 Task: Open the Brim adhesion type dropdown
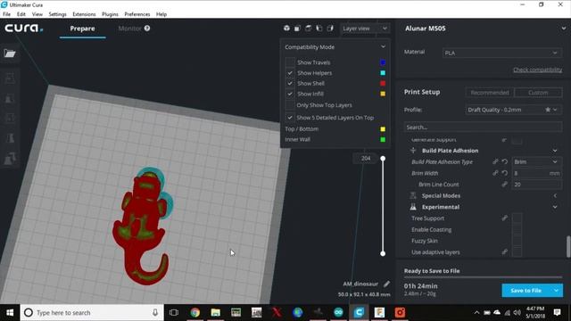(x=536, y=161)
